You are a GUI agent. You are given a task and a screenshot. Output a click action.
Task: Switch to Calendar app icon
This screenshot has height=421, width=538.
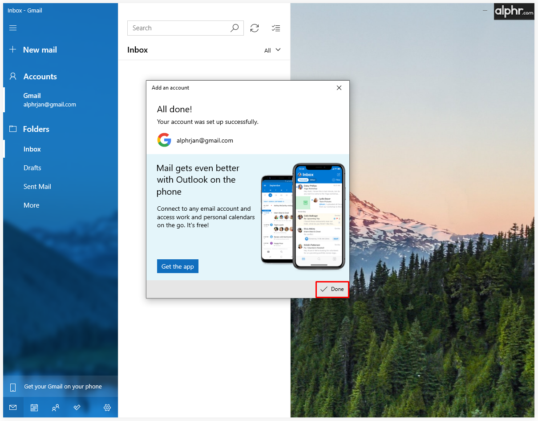[x=34, y=407]
